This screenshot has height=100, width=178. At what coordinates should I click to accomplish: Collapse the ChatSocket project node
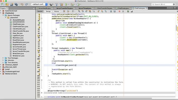pyautogui.click(x=1, y=13)
